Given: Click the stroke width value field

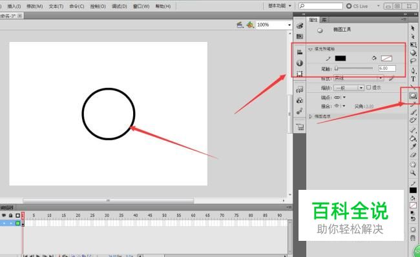Looking at the screenshot, I should 387,68.
